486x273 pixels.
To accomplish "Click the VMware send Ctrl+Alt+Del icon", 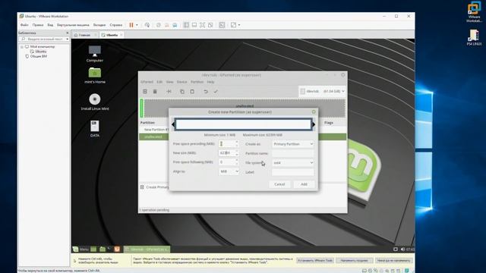I will coord(147,25).
